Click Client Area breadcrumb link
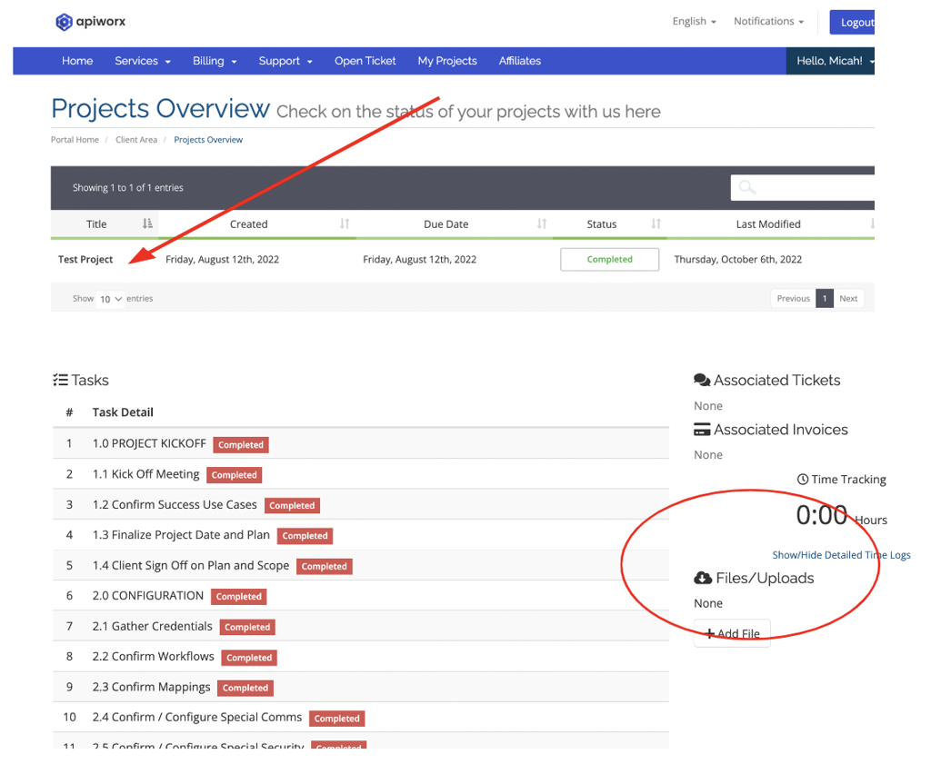Image resolution: width=931 pixels, height=774 pixels. [x=136, y=140]
